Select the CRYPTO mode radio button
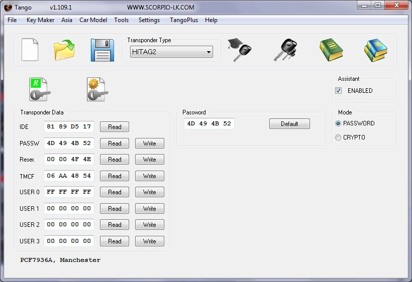The width and height of the screenshot is (412, 282). tap(338, 137)
